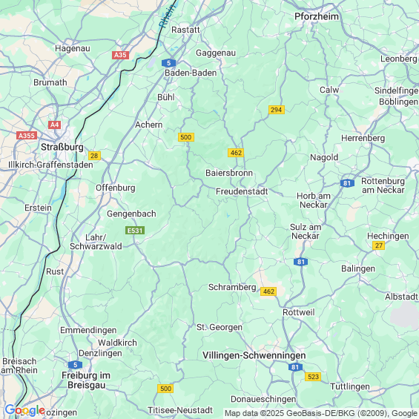This screenshot has height=419, width=419.
Task: Click the E531 green route shield
Action: tap(135, 231)
